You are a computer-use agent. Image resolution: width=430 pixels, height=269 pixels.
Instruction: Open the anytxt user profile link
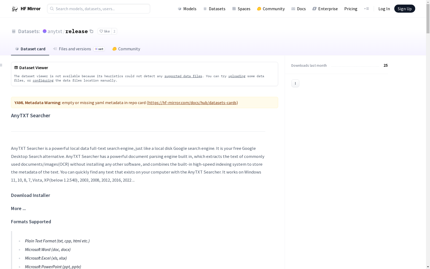coord(55,31)
